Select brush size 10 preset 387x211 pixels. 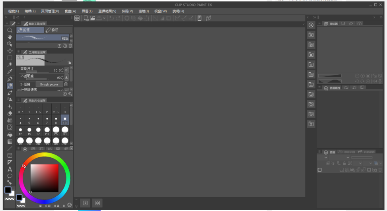click(x=65, y=120)
